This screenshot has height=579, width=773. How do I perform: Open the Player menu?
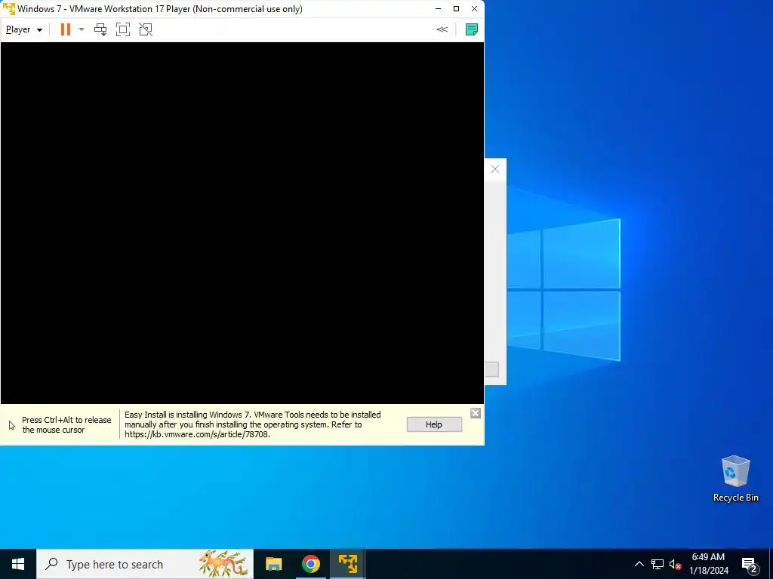pos(23,29)
